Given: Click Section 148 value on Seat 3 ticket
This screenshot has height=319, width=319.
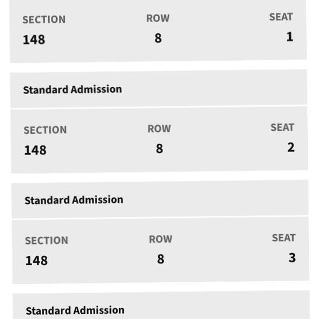Looking at the screenshot, I should 36,261.
